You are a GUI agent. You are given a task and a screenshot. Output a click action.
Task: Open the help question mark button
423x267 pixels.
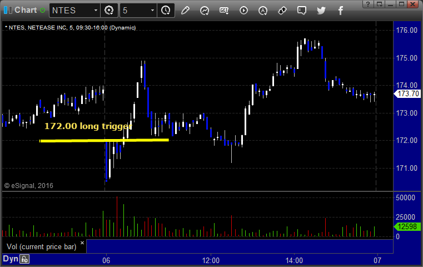tap(368, 4)
